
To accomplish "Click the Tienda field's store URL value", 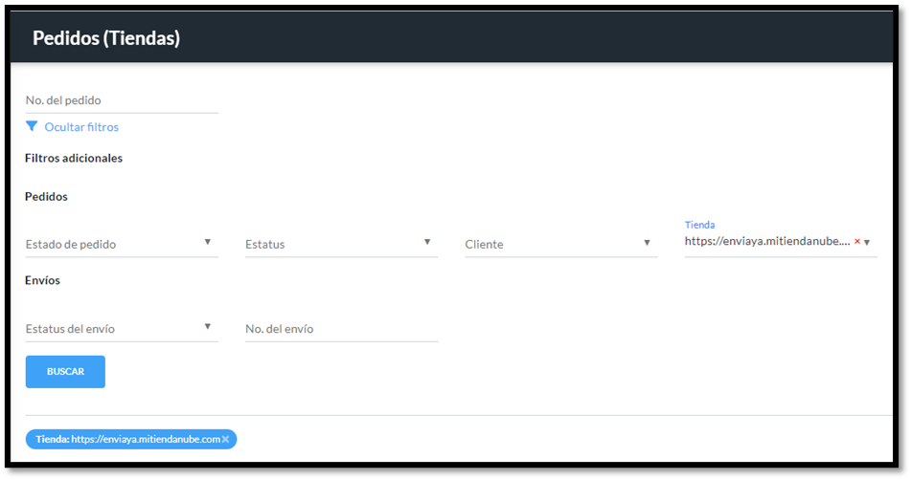I will pyautogui.click(x=766, y=242).
